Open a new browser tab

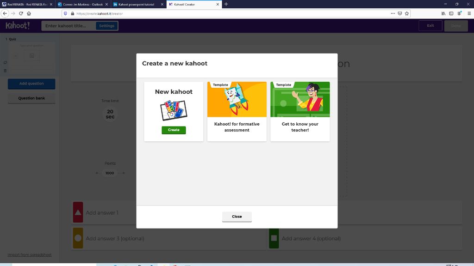click(226, 4)
